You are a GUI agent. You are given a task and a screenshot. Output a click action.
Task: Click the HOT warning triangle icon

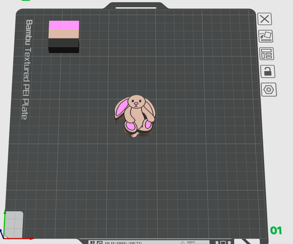183,242
